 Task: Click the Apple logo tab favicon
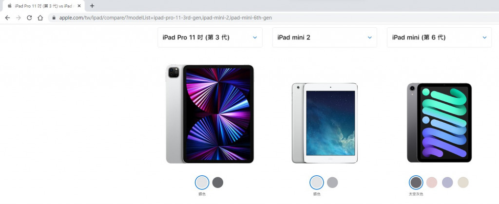(10, 6)
